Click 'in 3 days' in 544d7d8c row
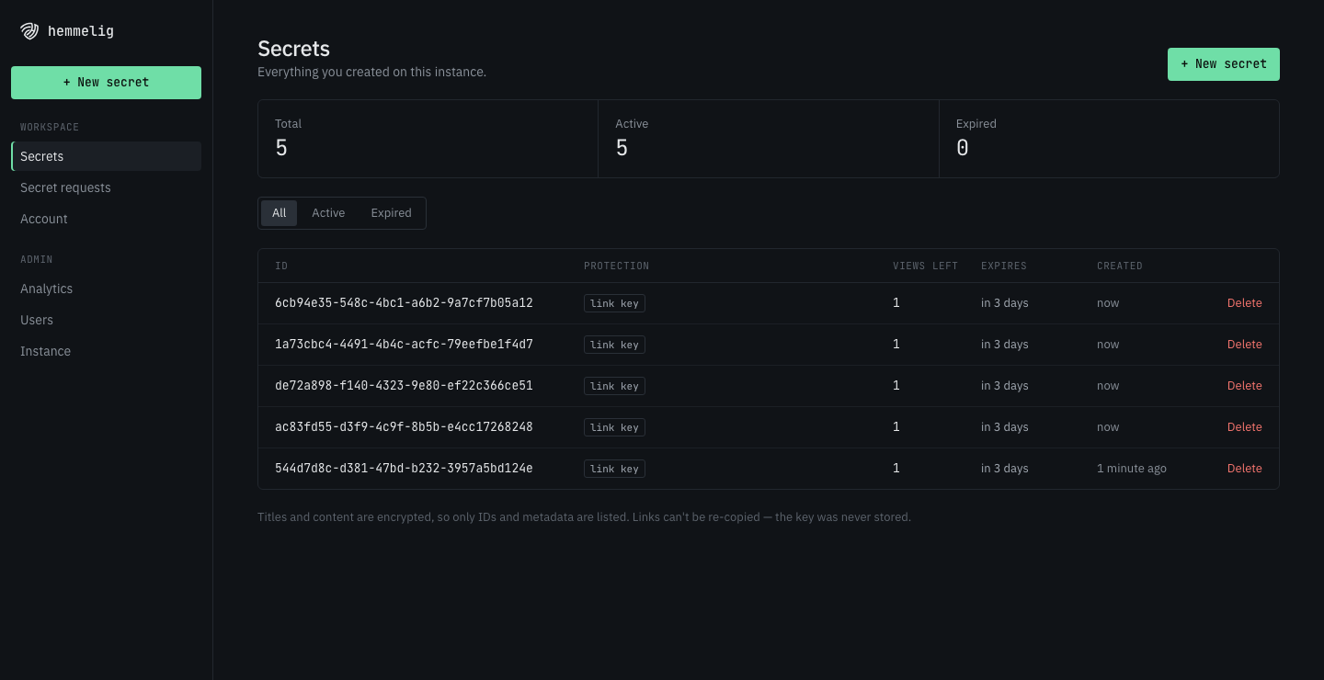 coord(1005,469)
